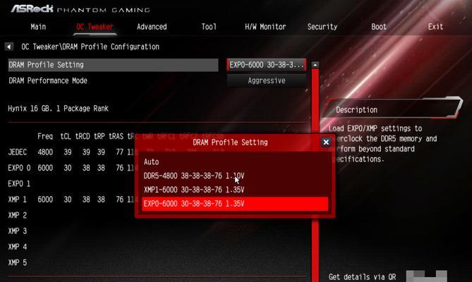Click the JEDEC frequency value 4800
The image size is (472, 282).
coord(45,152)
